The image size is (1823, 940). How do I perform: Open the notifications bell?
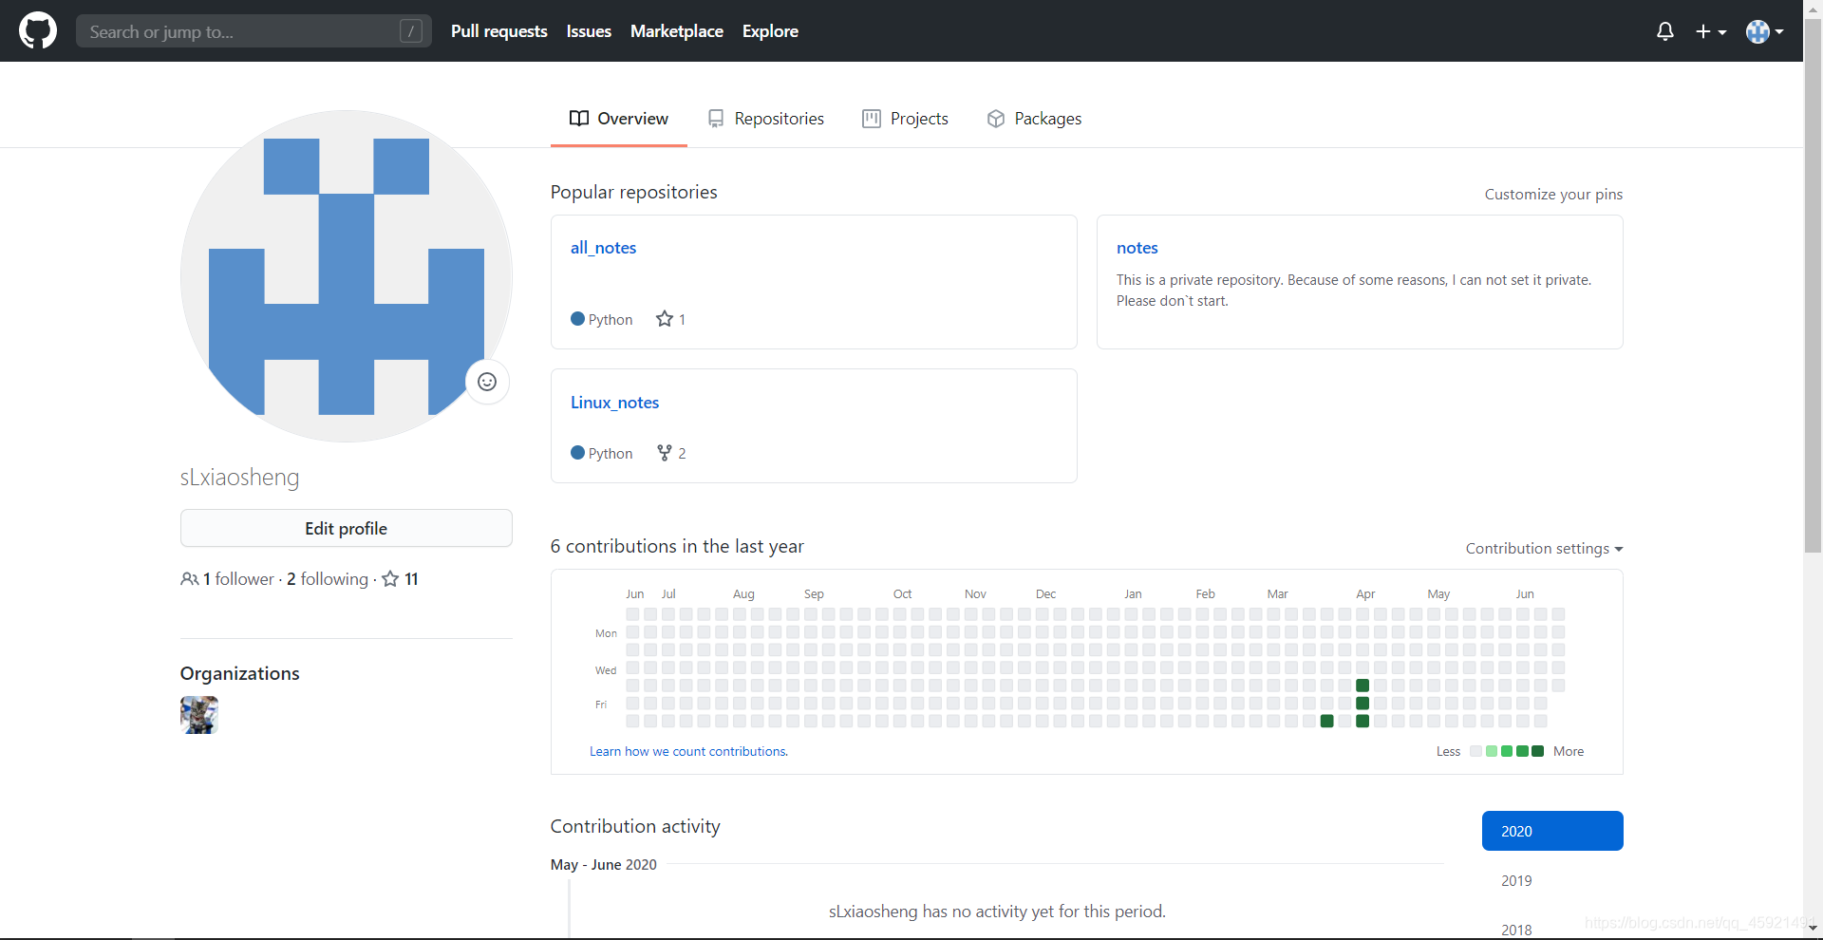pos(1665,31)
